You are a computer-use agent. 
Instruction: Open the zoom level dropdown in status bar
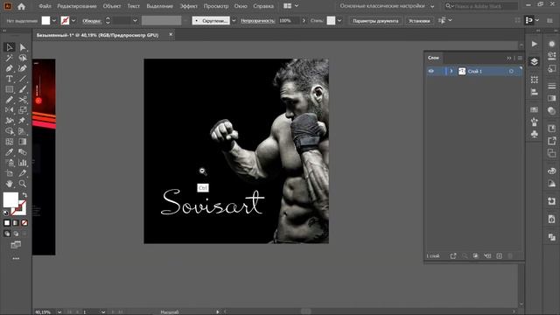click(59, 312)
